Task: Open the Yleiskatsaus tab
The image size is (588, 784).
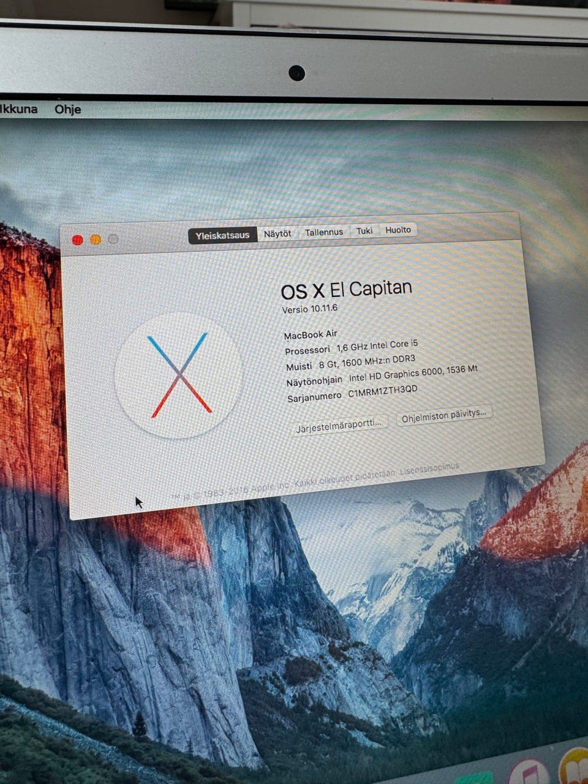Action: pos(222,235)
